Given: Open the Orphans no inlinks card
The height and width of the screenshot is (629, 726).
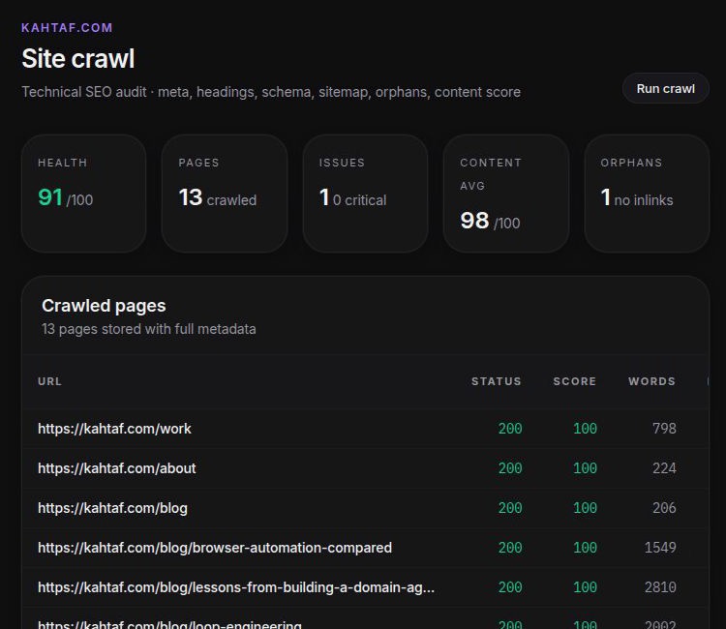Looking at the screenshot, I should [x=647, y=194].
